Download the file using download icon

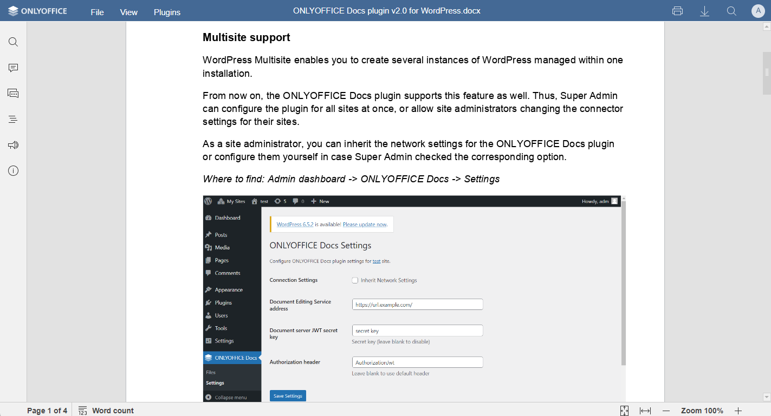[704, 11]
